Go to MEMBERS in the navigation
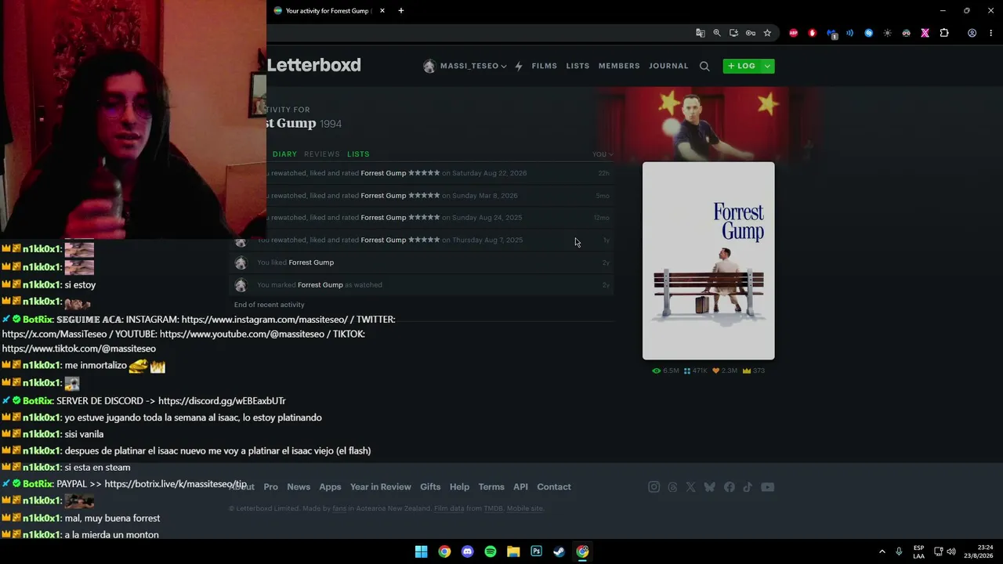 [619, 67]
